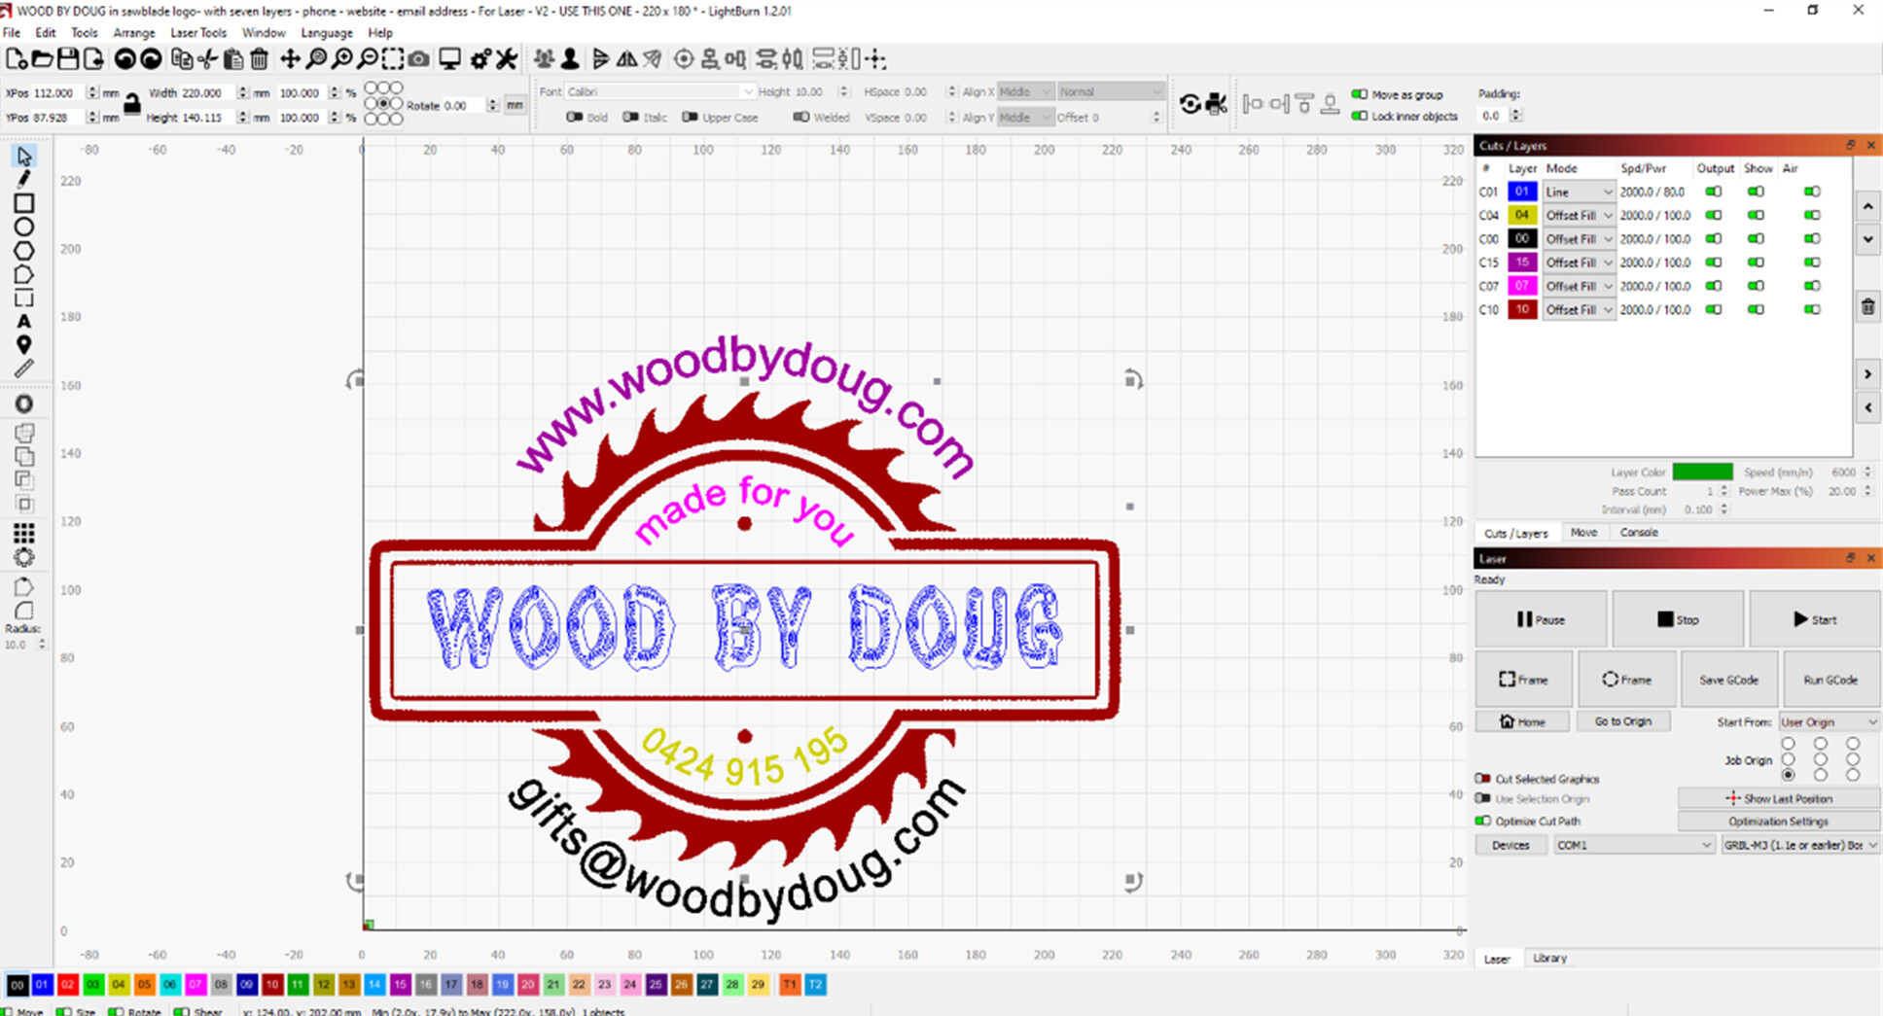This screenshot has width=1883, height=1016.
Task: Pick the Draw Lines pen tool
Action: point(24,179)
